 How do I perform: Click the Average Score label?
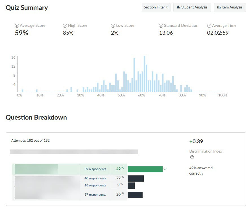tap(32, 26)
